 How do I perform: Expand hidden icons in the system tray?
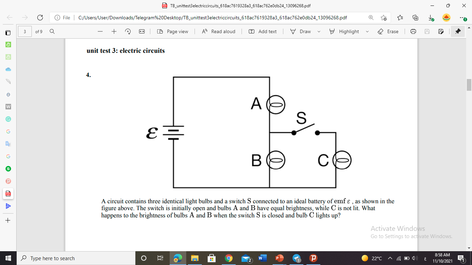pos(390,258)
